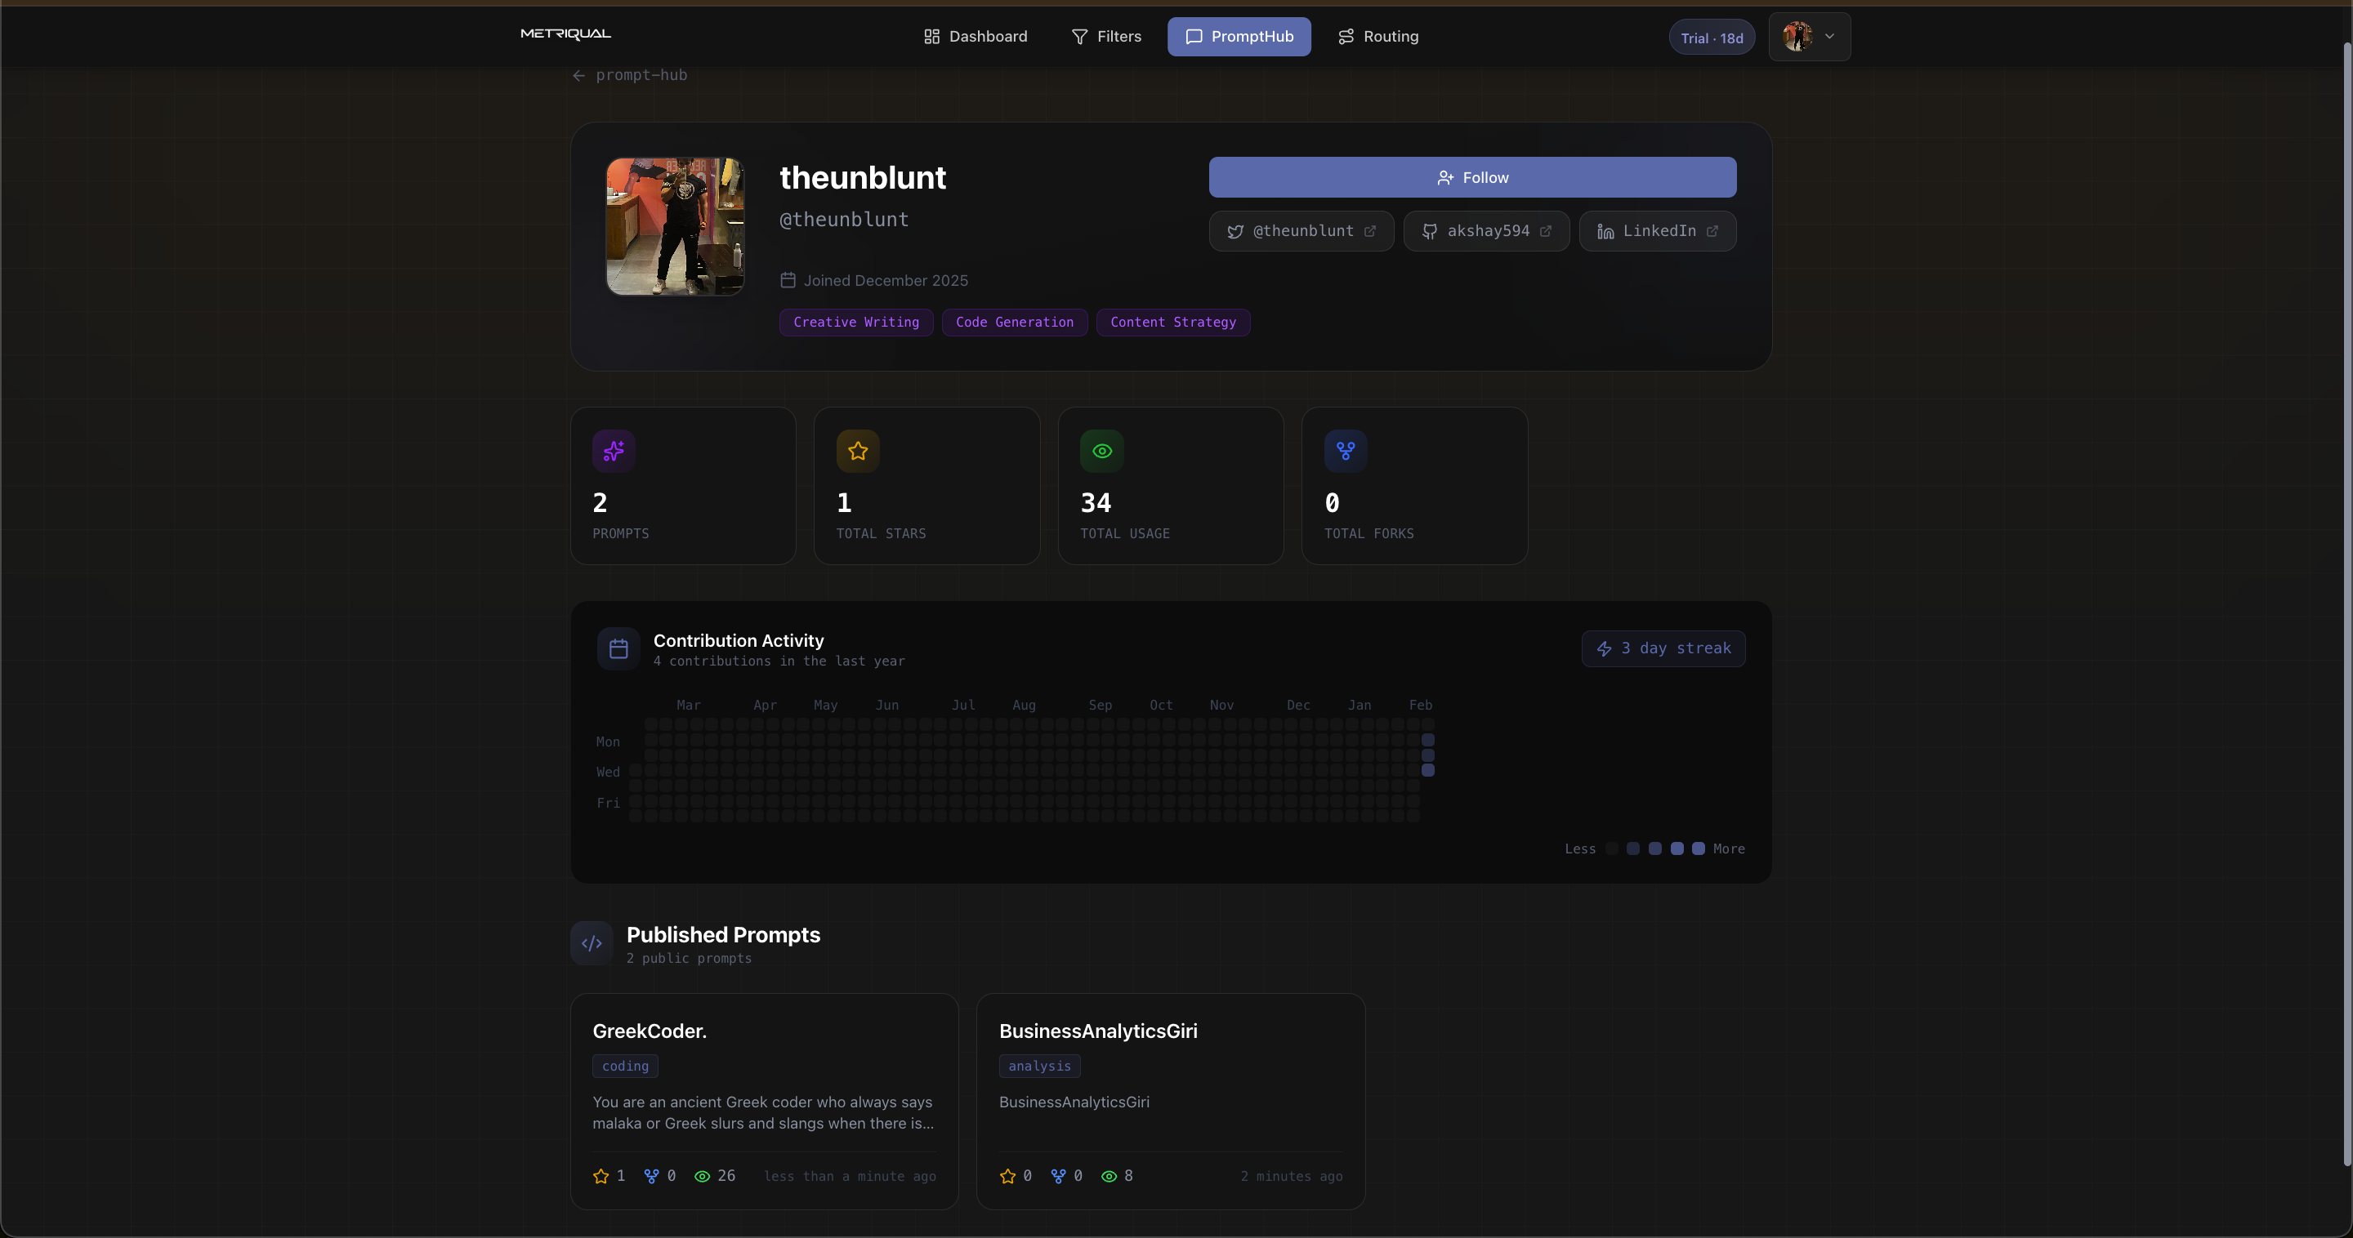Click the green eye Total Usage icon
This screenshot has height=1238, width=2353.
pos(1101,451)
